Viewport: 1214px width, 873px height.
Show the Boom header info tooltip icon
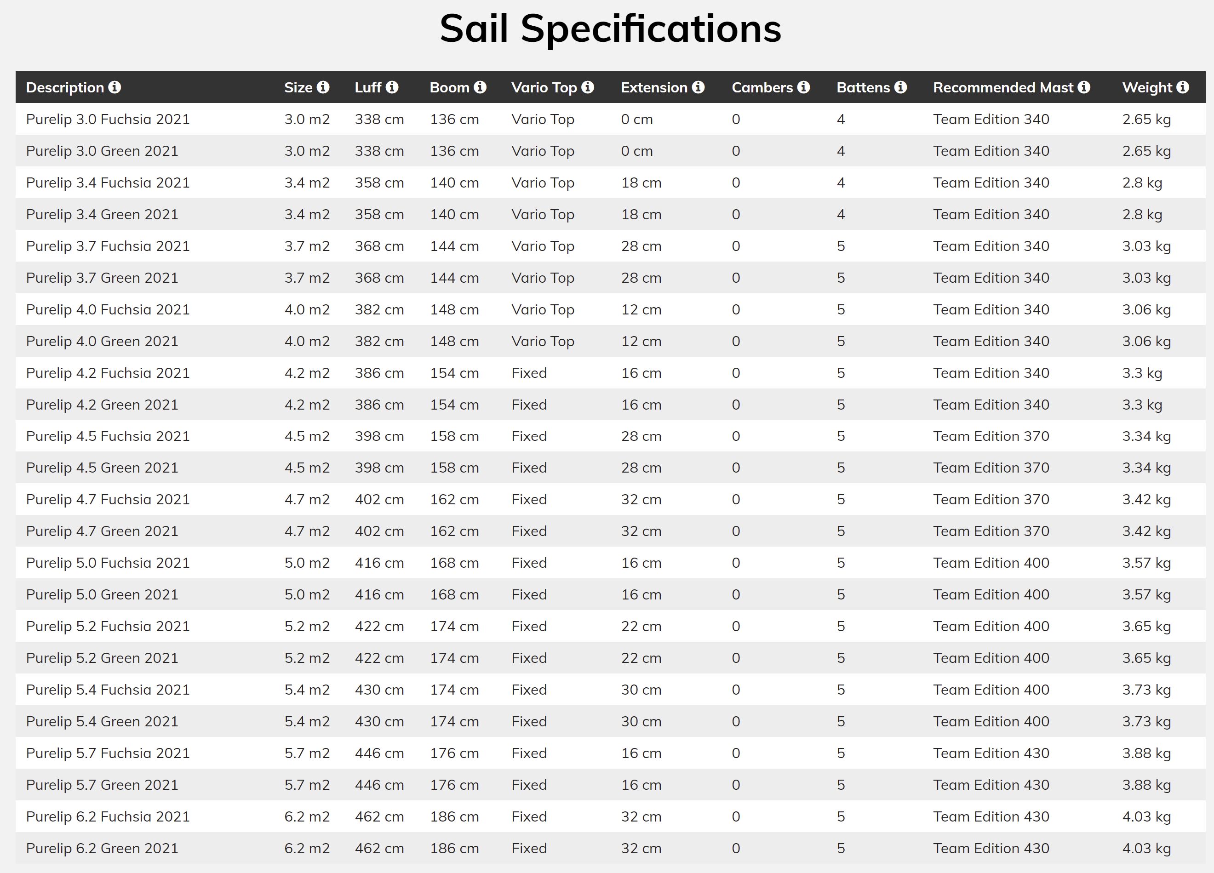(480, 87)
